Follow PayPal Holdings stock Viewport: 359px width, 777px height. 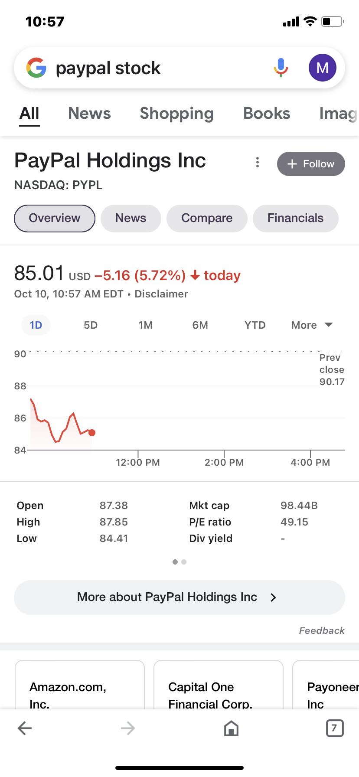[x=311, y=164]
